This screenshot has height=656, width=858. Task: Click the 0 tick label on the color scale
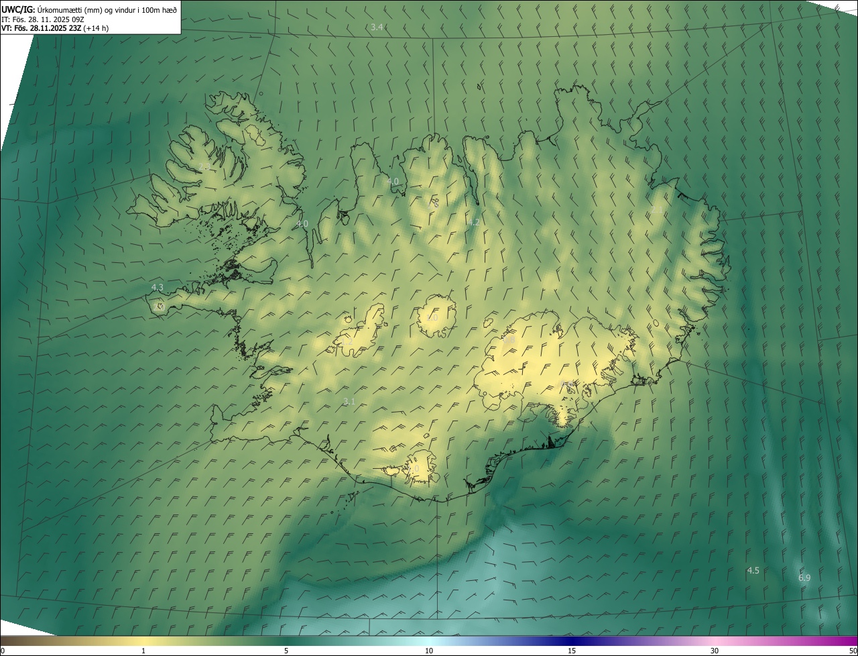[x=3, y=651]
